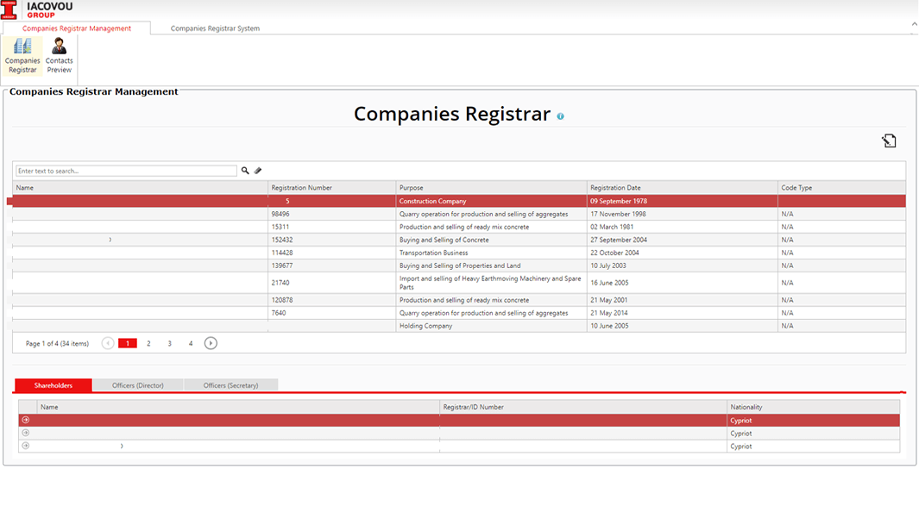919x525 pixels.
Task: Click the magnifying glass search icon
Action: coord(245,171)
